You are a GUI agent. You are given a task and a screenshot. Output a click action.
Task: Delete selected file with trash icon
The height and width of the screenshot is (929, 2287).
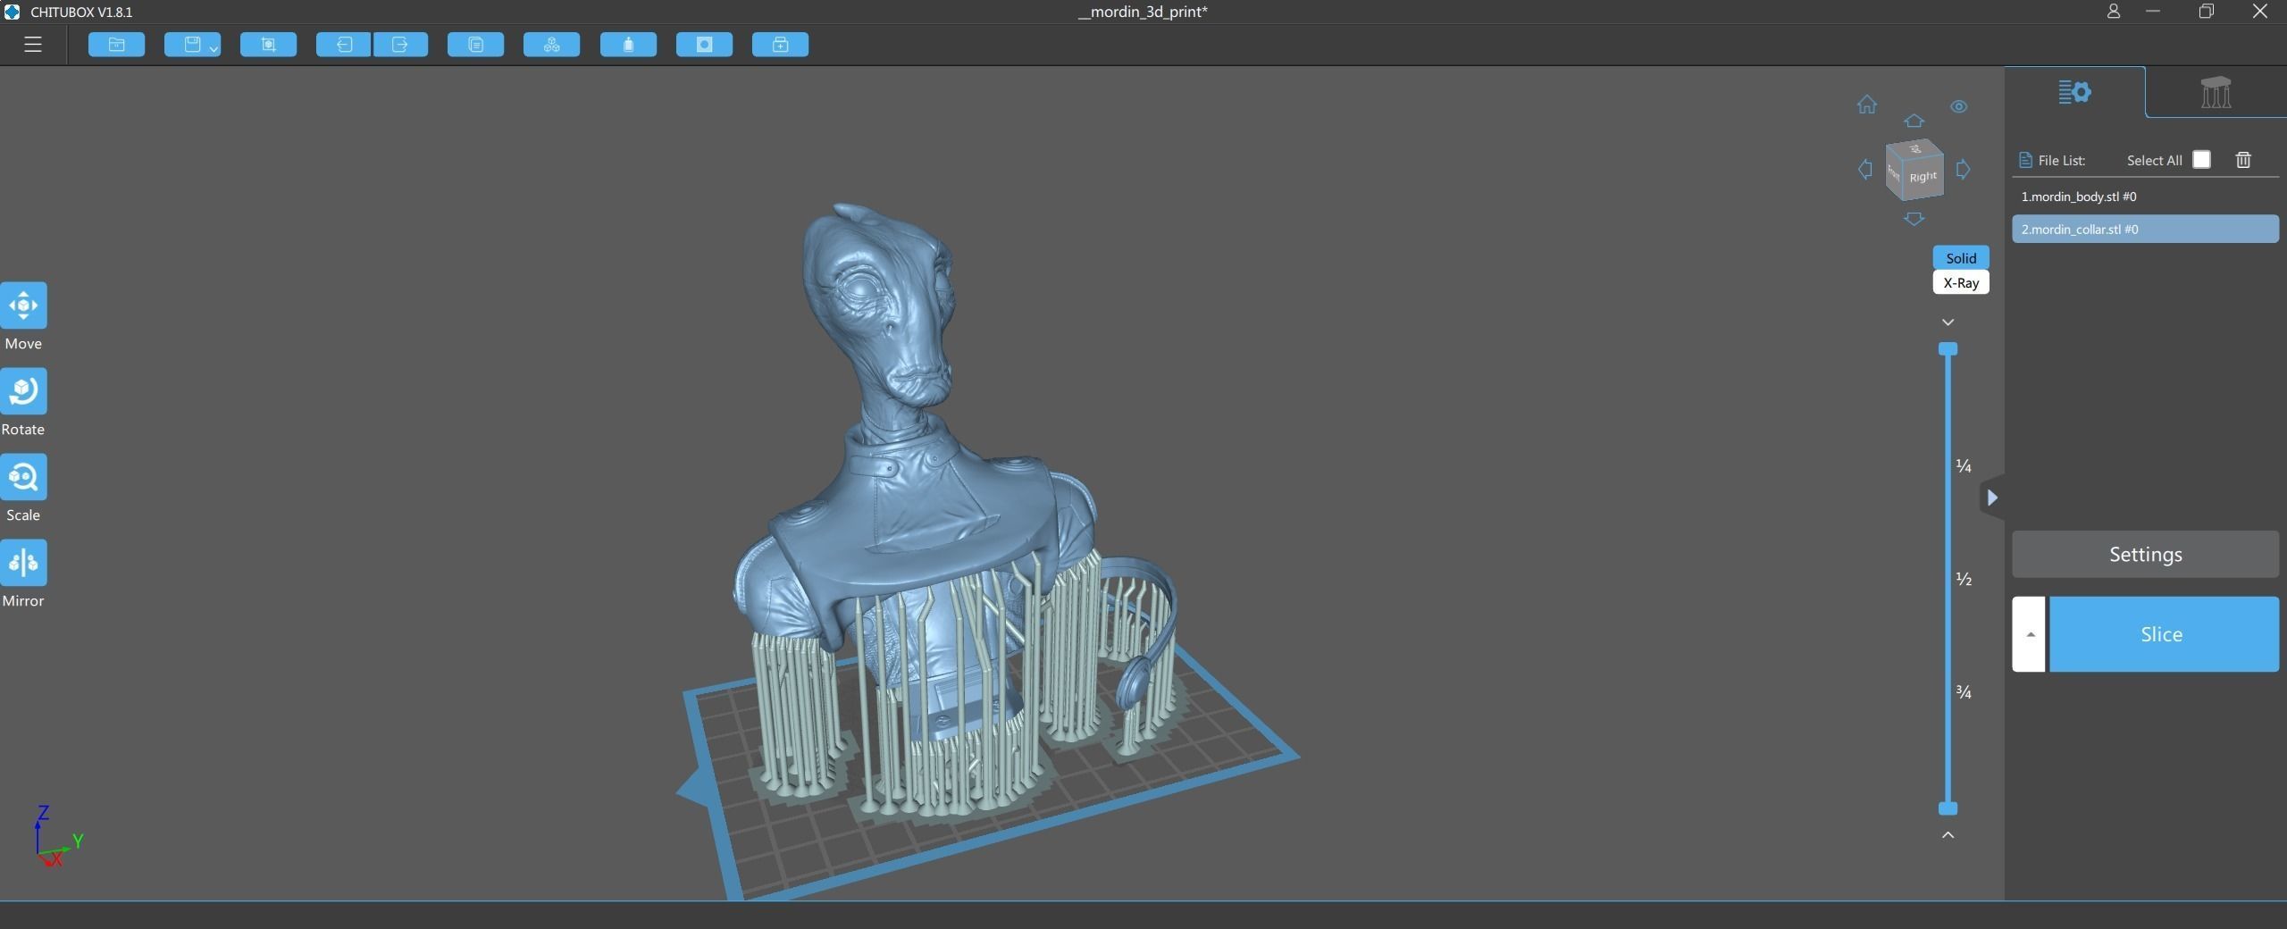2243,160
